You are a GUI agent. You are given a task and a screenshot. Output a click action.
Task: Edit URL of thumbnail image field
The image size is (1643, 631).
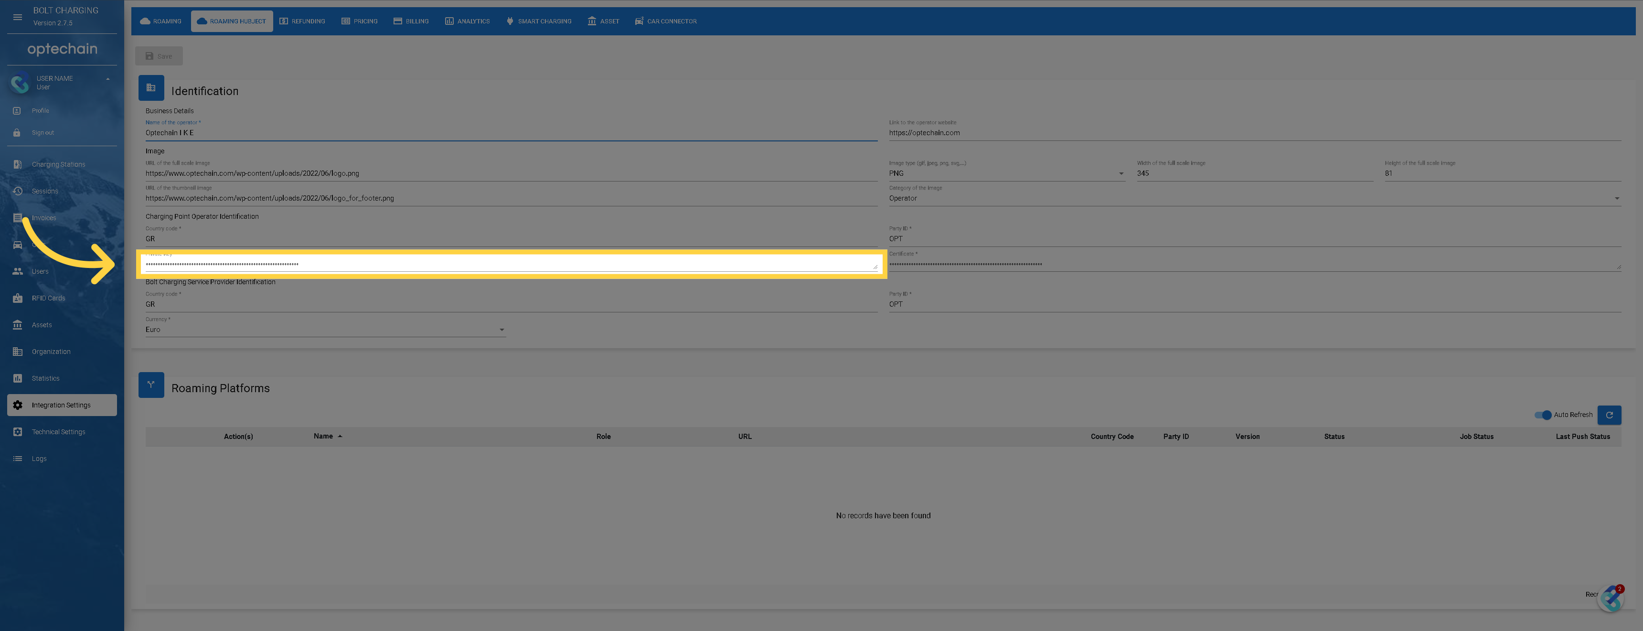pyautogui.click(x=512, y=198)
